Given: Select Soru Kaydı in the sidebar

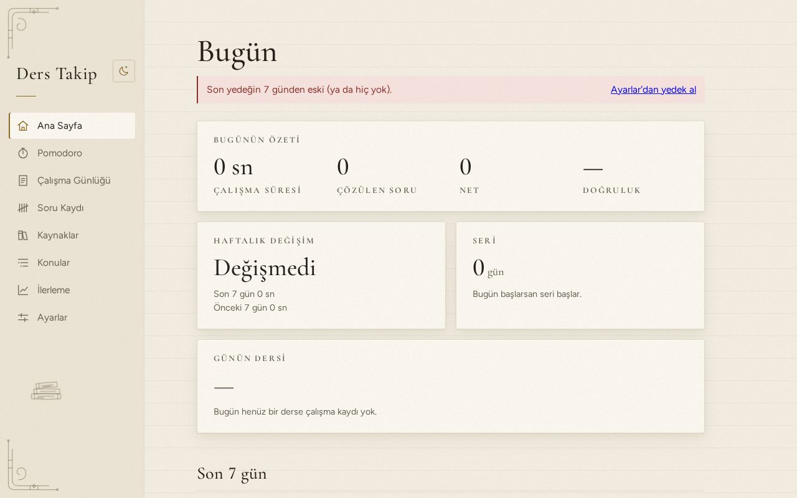Looking at the screenshot, I should pyautogui.click(x=72, y=208).
